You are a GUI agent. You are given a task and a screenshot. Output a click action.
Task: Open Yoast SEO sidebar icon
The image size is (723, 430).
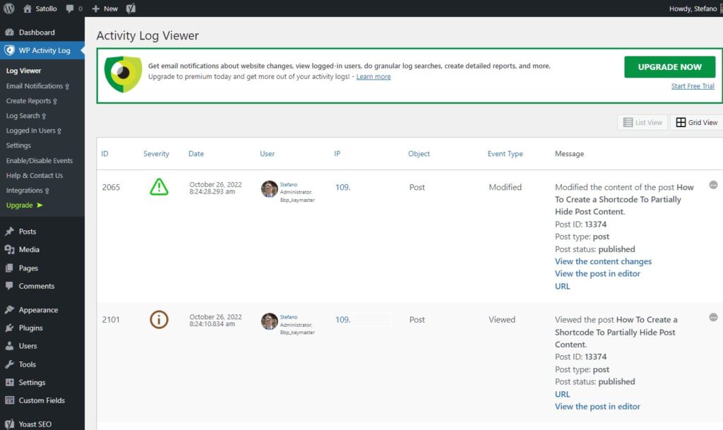click(9, 424)
